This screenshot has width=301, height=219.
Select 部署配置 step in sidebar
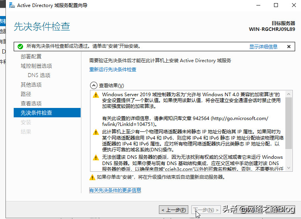pyautogui.click(x=31, y=57)
